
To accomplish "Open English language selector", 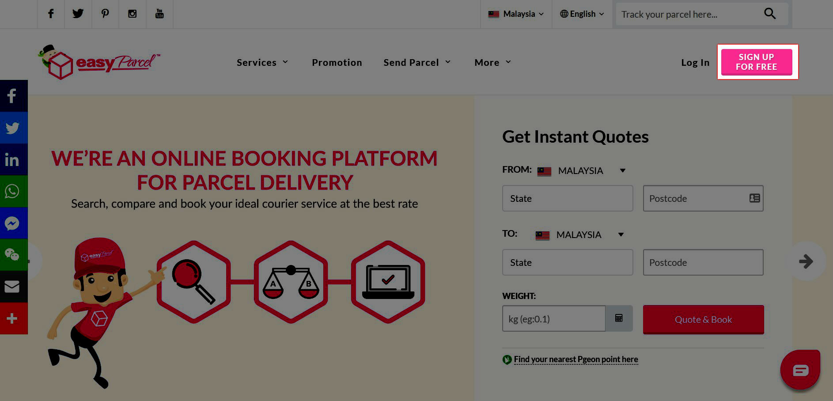I will [x=582, y=14].
